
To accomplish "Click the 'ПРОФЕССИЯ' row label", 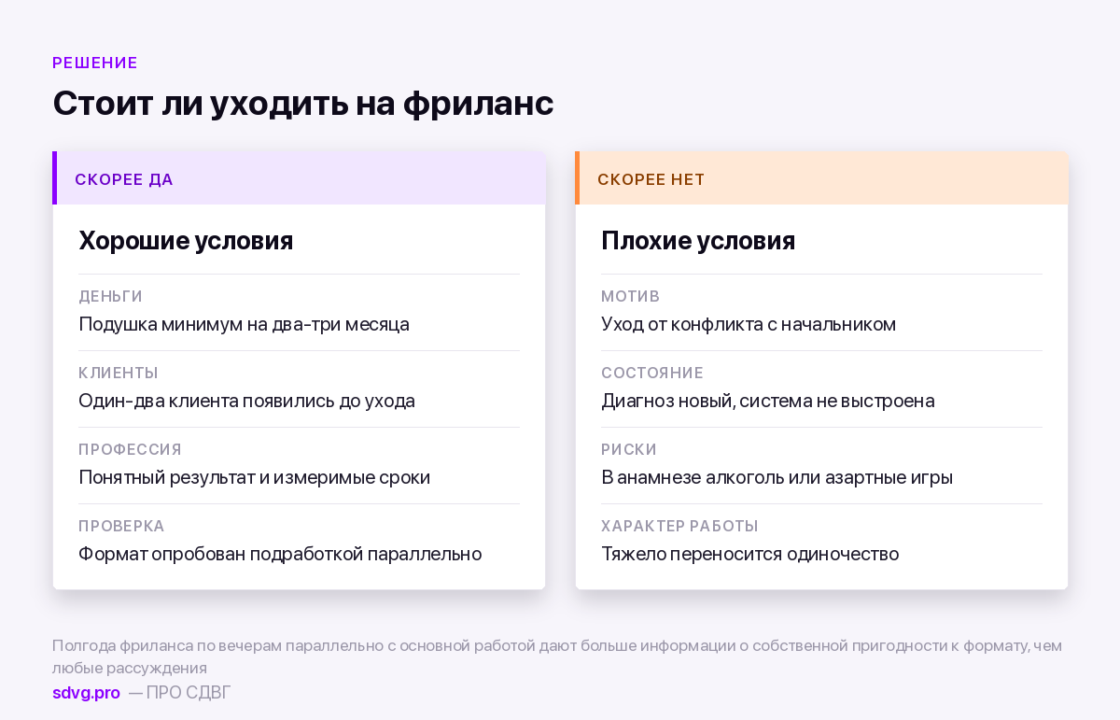I will click(x=130, y=449).
